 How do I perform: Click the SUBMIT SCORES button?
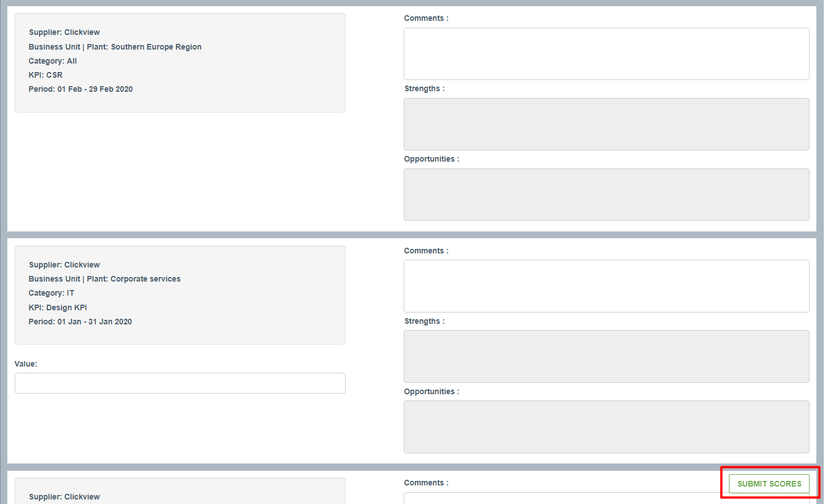click(769, 484)
